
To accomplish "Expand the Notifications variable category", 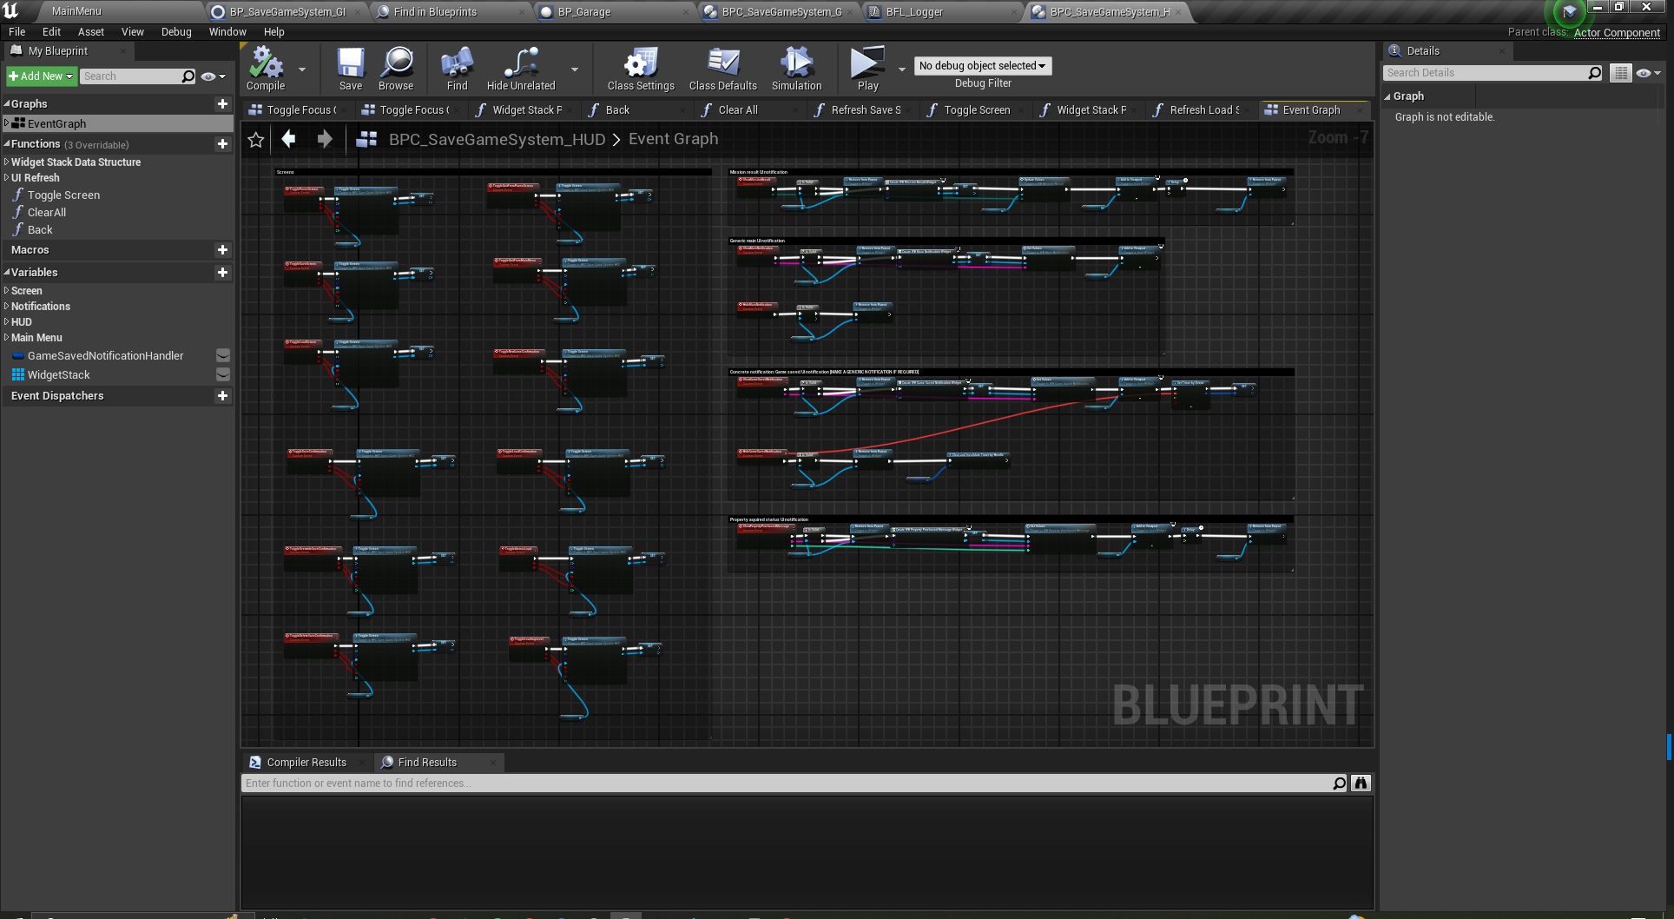I will click(x=7, y=306).
